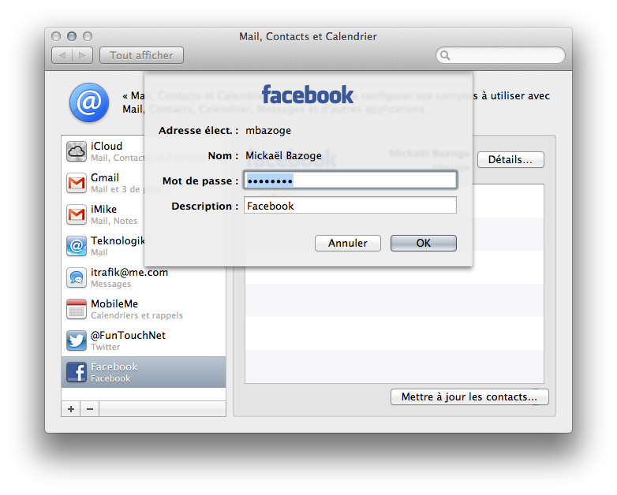The image size is (617, 495).
Task: Select the @FunTouchNet list entry
Action: 144,341
